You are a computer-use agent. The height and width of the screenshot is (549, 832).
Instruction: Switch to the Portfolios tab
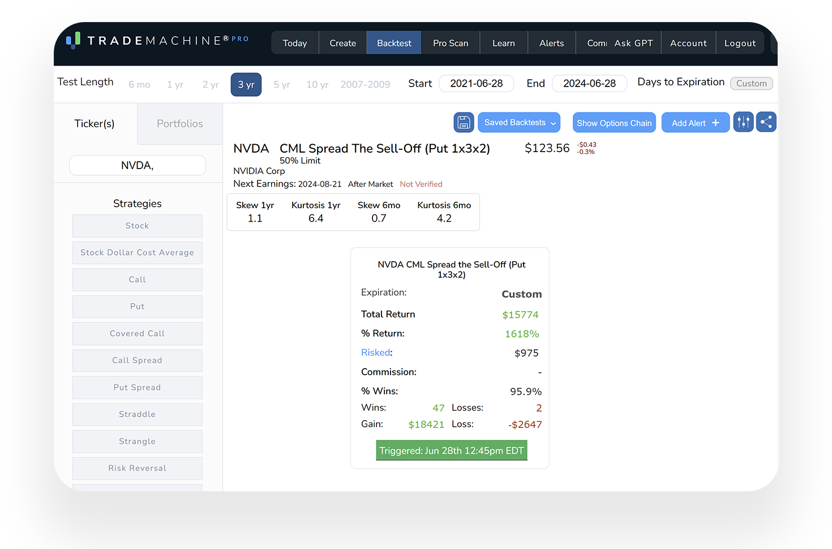(179, 123)
